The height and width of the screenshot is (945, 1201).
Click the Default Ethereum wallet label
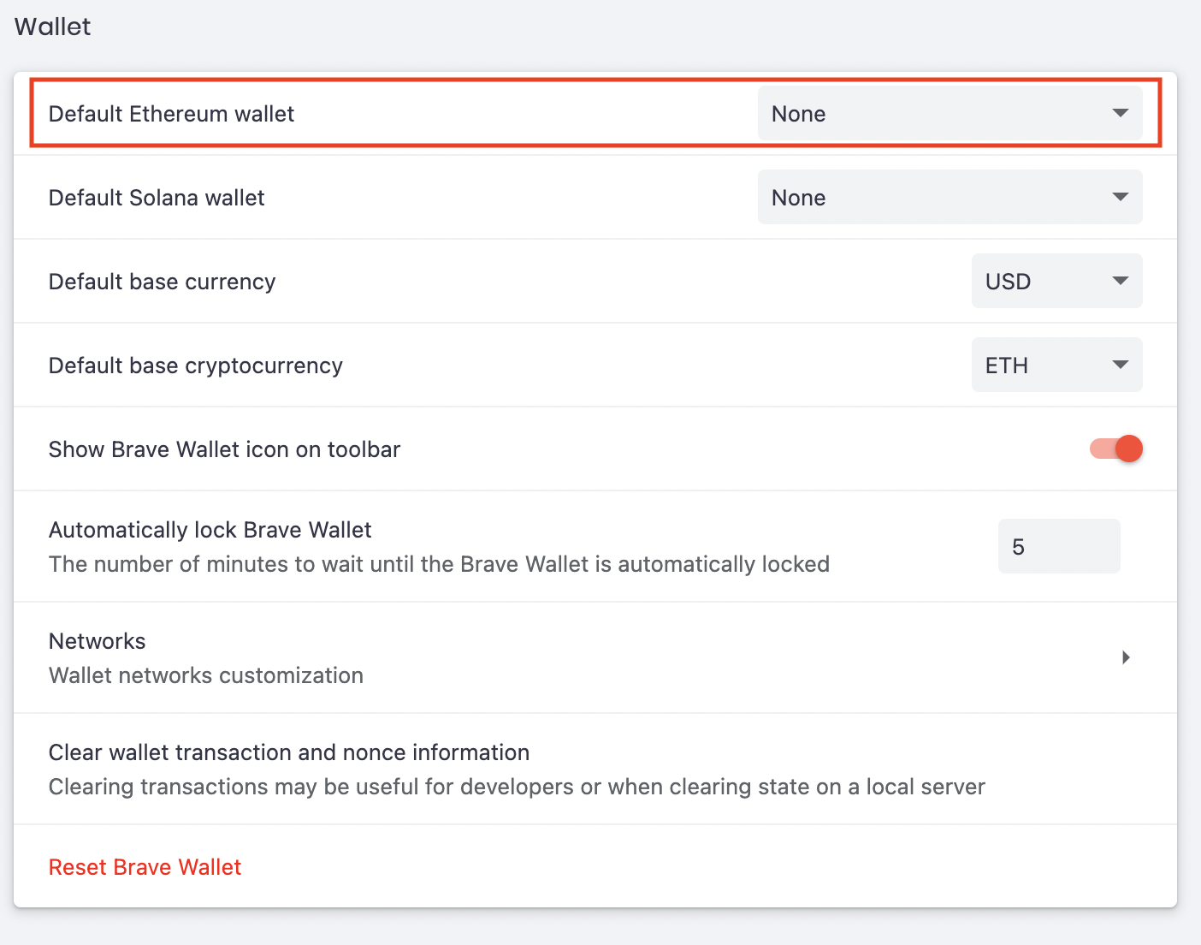[171, 114]
